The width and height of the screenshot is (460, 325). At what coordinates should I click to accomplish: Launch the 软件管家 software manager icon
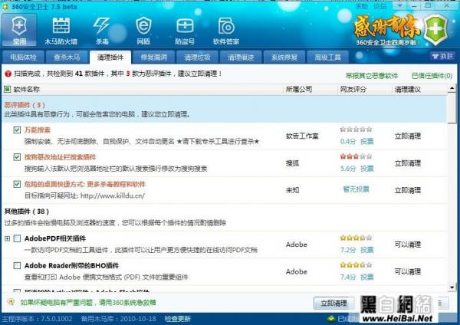(x=225, y=29)
